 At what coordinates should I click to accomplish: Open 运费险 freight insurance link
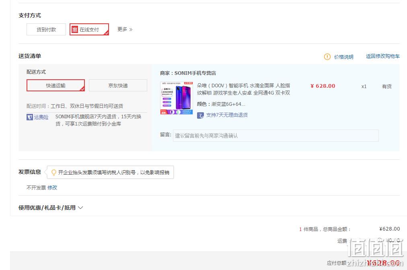tap(41, 117)
